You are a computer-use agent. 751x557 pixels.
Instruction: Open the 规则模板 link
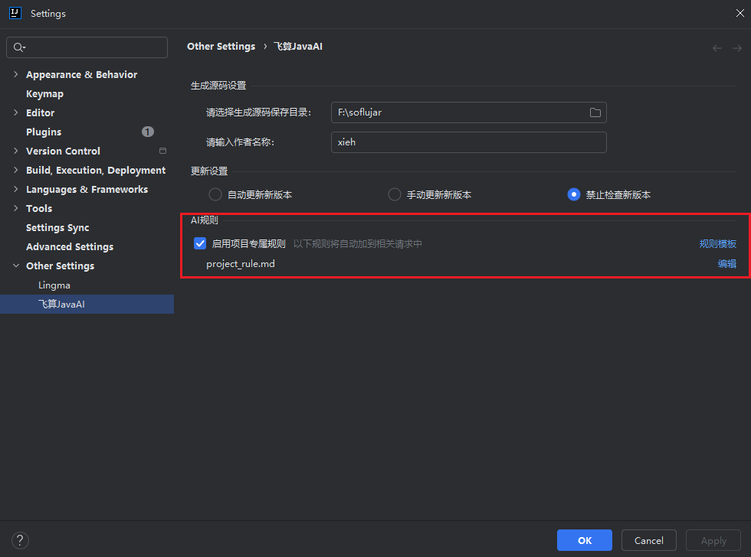[x=717, y=244]
